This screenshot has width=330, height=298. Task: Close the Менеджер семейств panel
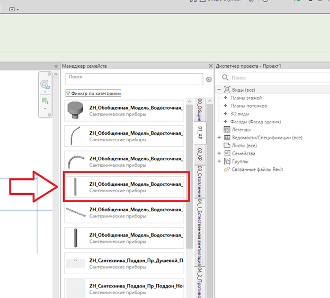click(210, 66)
